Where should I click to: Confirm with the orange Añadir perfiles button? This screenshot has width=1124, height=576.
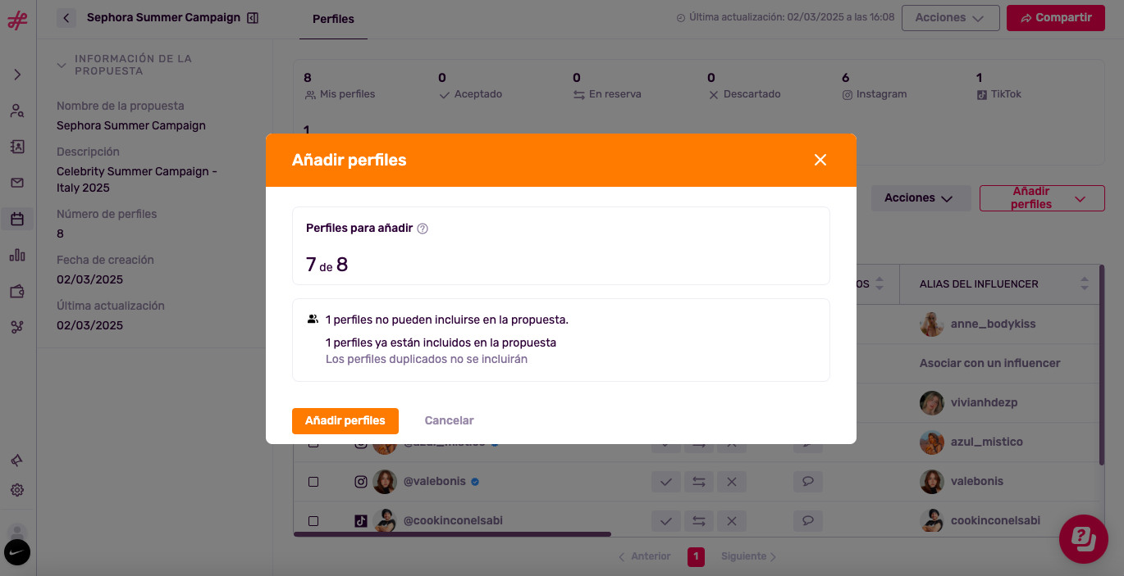click(x=345, y=420)
